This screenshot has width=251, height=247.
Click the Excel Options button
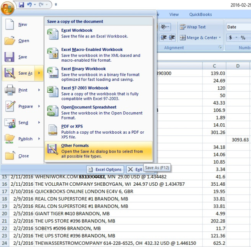(x=105, y=170)
